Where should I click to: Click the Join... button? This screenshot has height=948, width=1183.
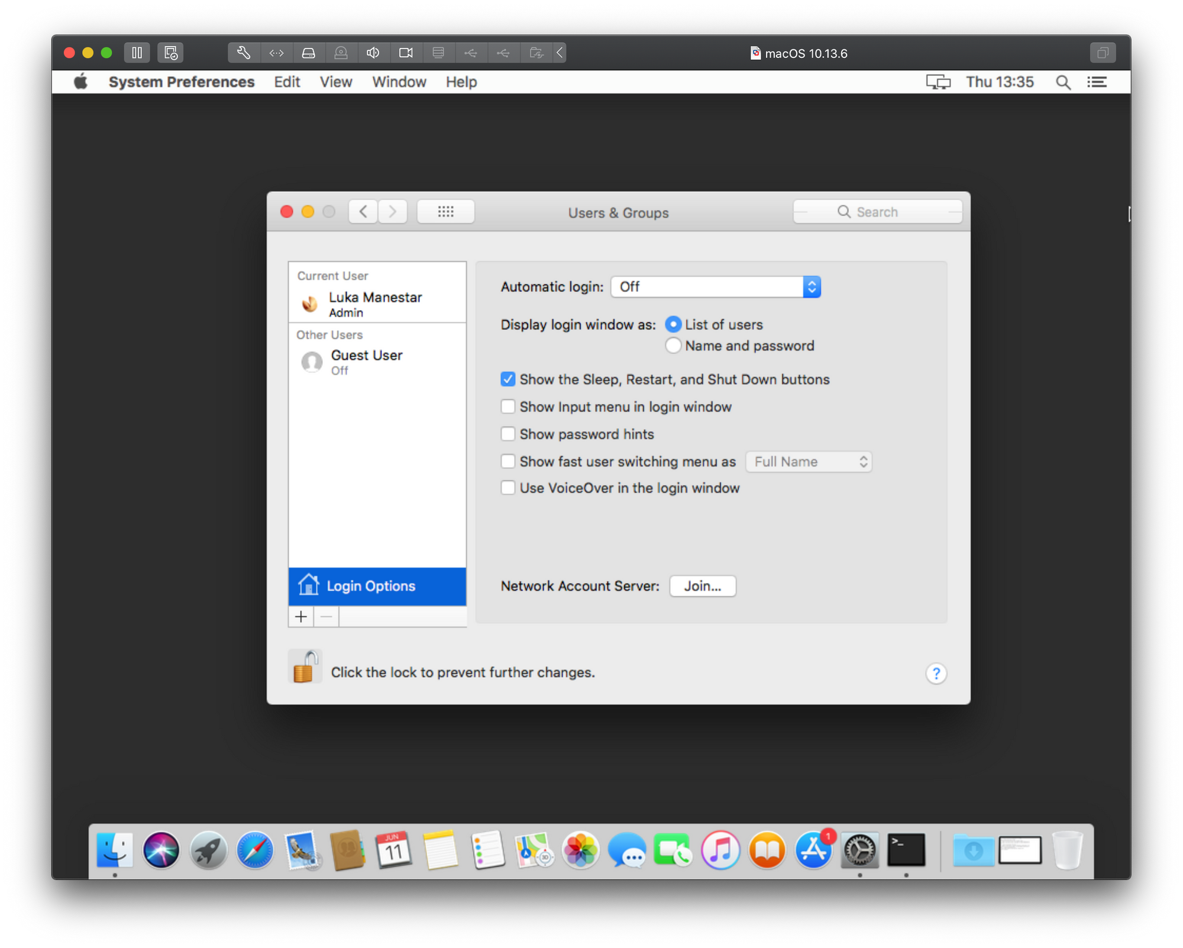click(x=702, y=586)
